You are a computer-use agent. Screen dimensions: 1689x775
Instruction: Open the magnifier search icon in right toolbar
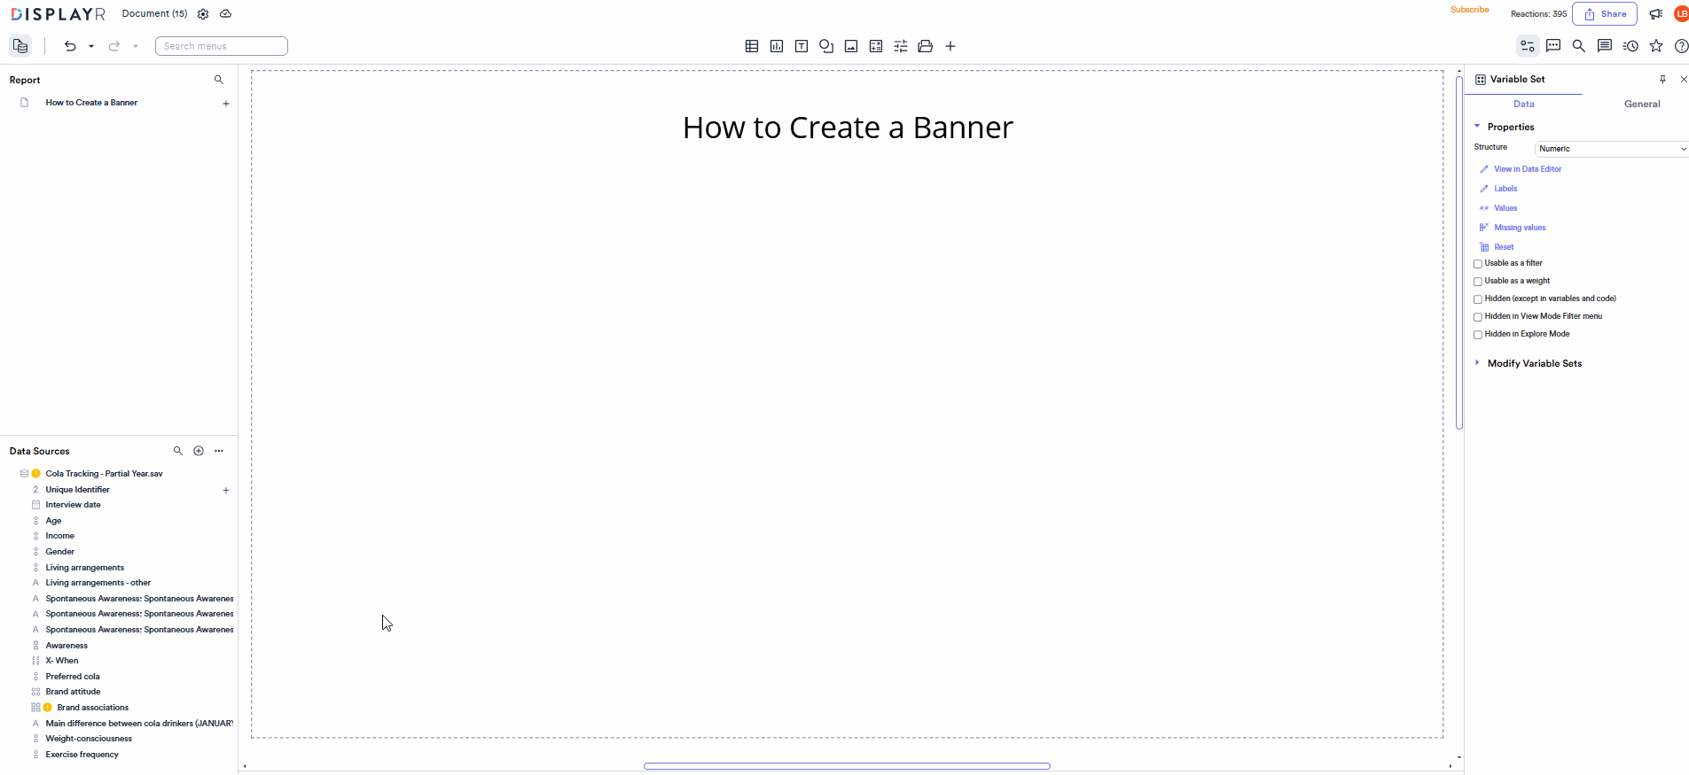point(1579,46)
